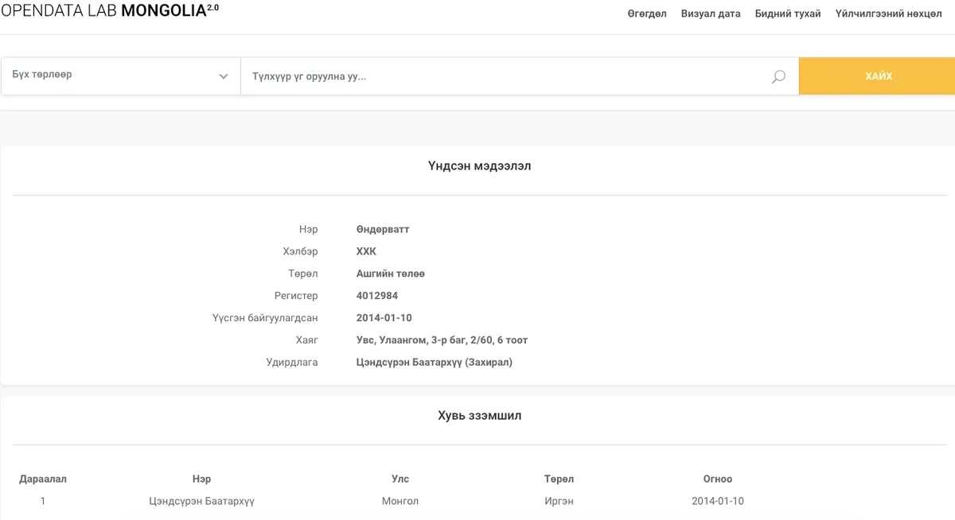This screenshot has width=955, height=520.
Task: Click the address Увс, Улаангом value
Action: coord(442,340)
